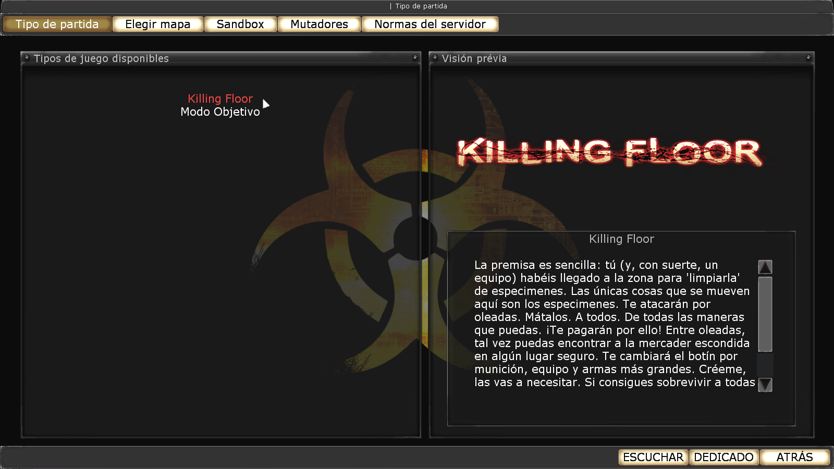Screen dimensions: 834x469
Task: Select the Normas del servidor tab
Action: pos(430,24)
